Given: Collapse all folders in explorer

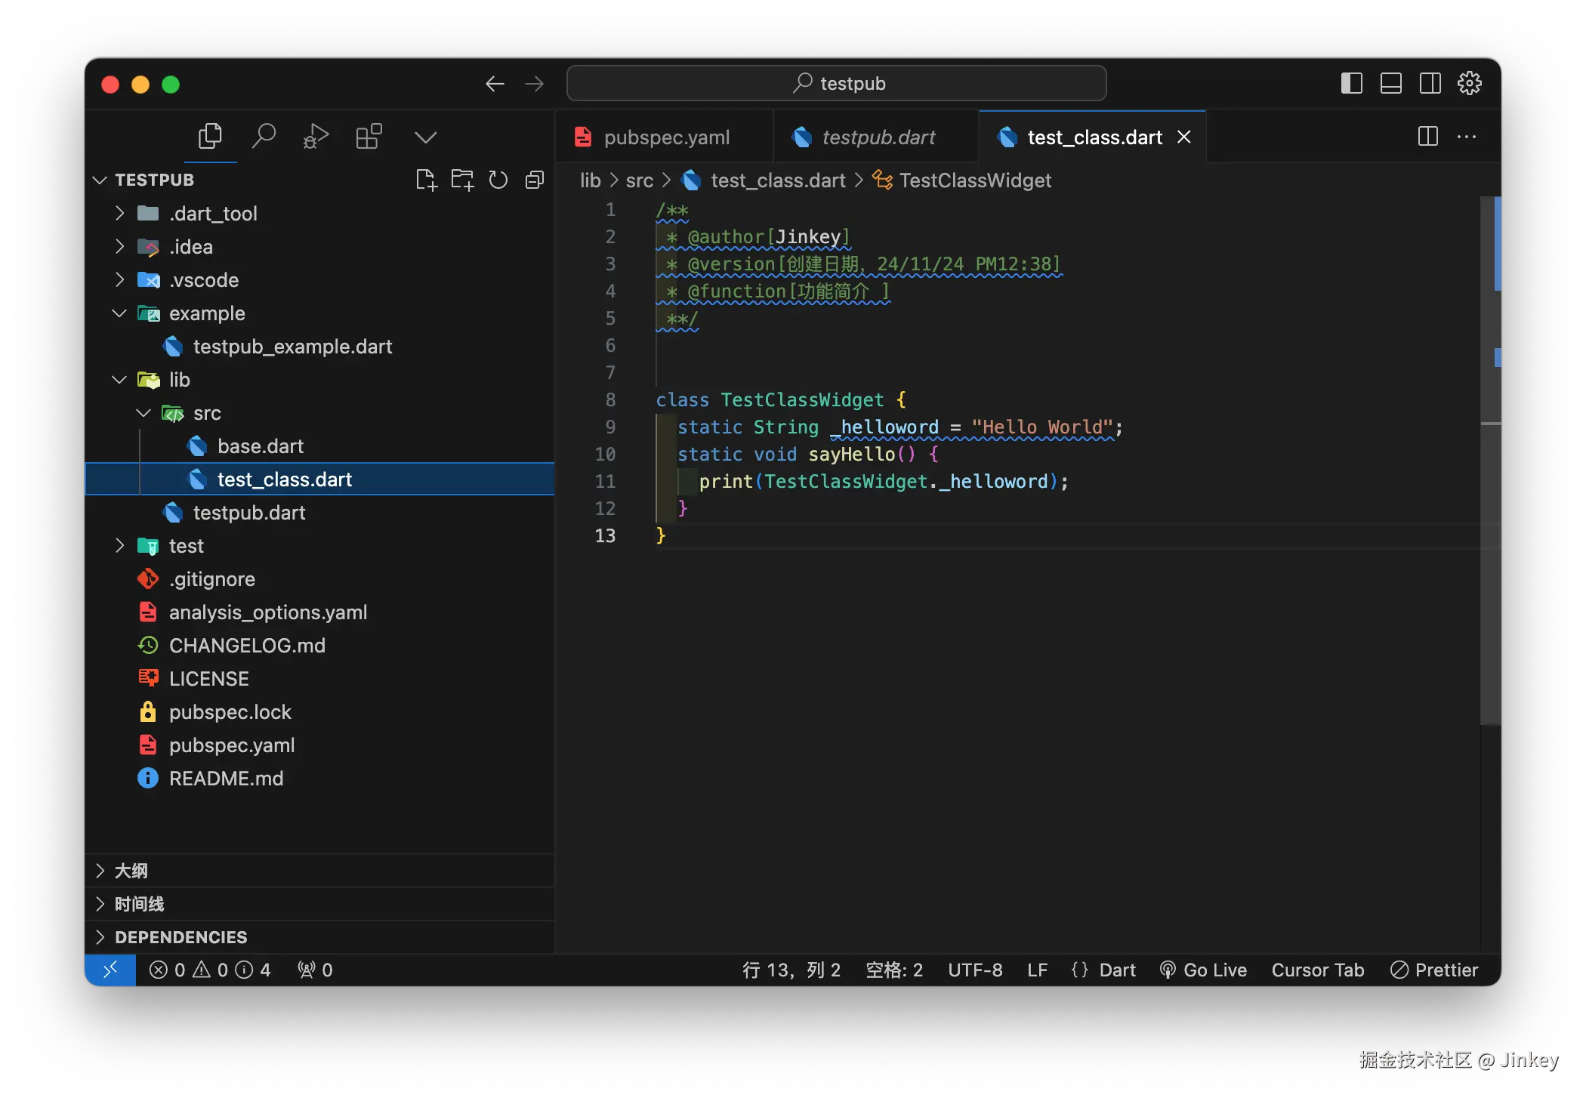Looking at the screenshot, I should pos(534,180).
